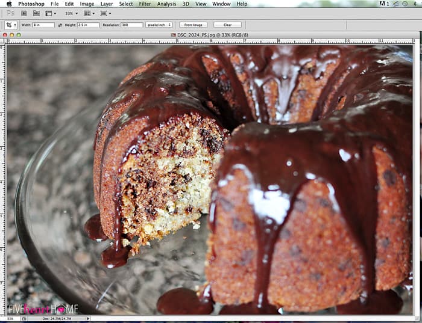Open the Photoshop application menu
Viewport: 422px width, 323px height.
pos(31,4)
